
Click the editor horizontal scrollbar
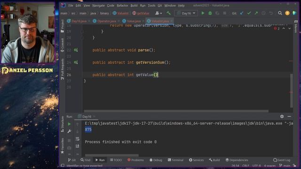point(176,111)
